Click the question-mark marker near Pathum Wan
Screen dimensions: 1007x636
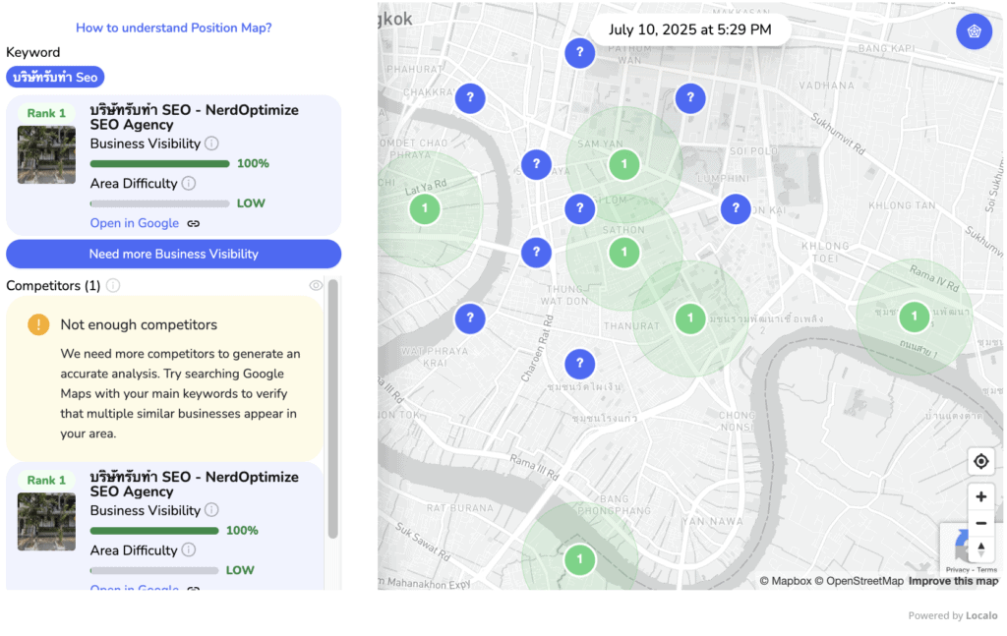pos(579,53)
